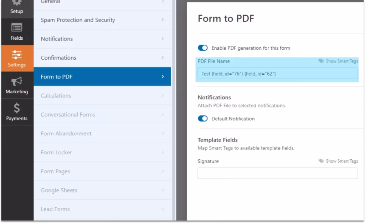Toggle the Default Notification switch
Viewport: 365px width, 223px height.
point(203,119)
